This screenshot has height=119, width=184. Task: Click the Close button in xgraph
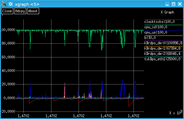[x=7, y=11]
